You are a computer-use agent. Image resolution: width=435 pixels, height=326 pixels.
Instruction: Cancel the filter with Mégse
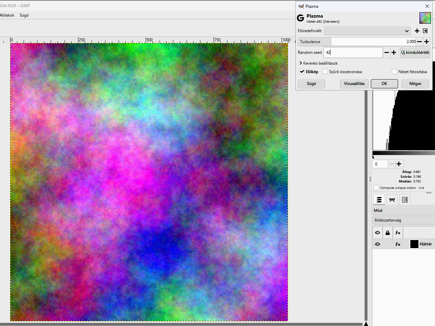coord(415,84)
